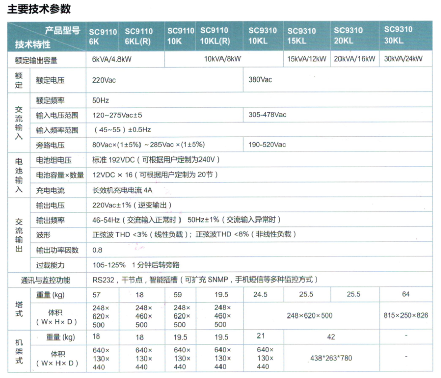Screen dimensions: 441x378
Task: Click the tower weight value 57
Action: [x=96, y=295]
